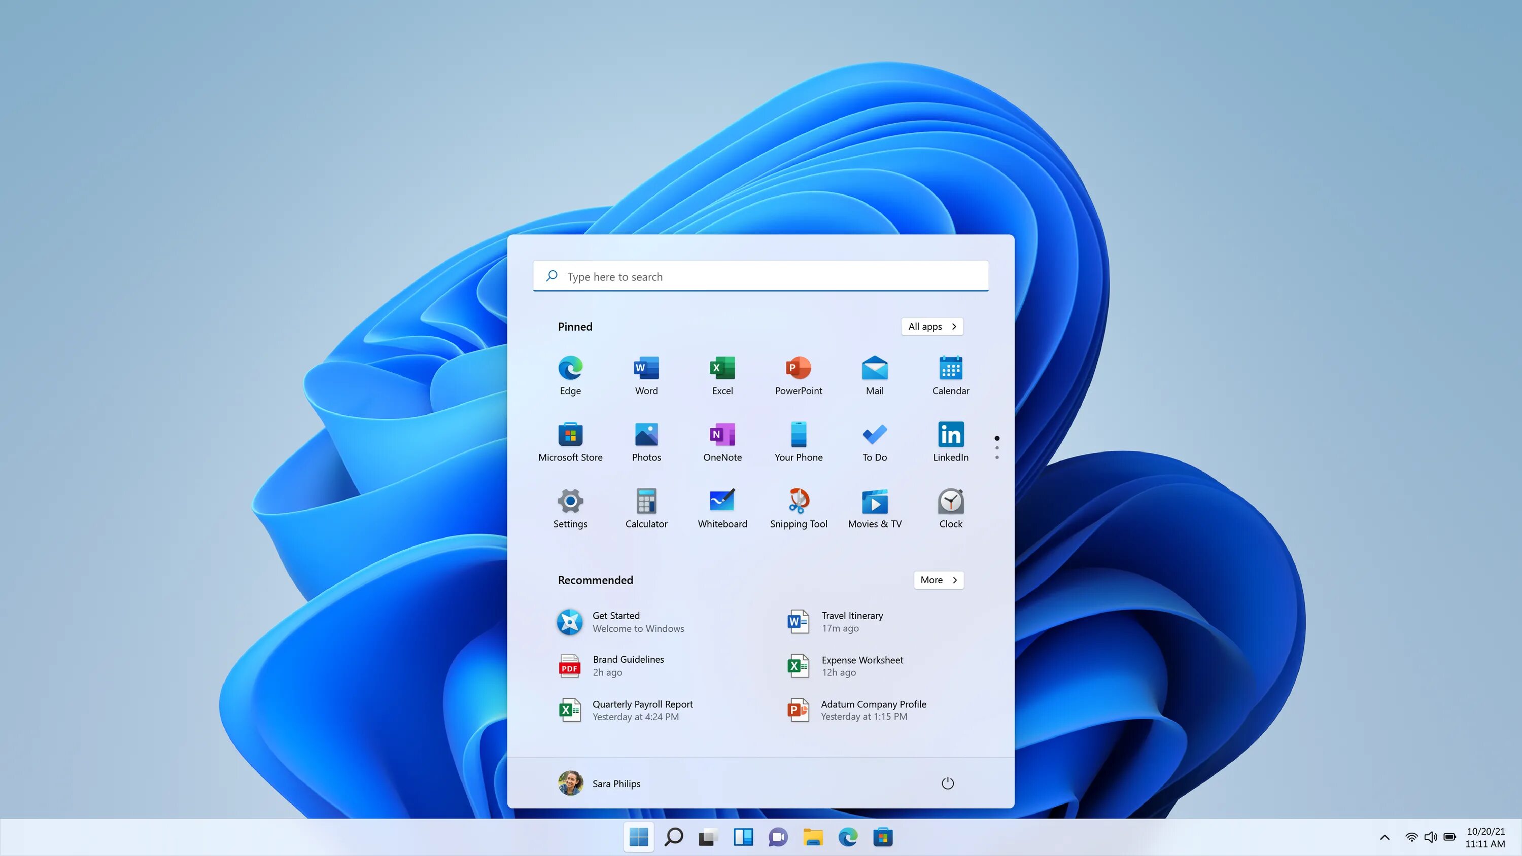This screenshot has height=856, width=1522.
Task: Click All apps button
Action: click(x=931, y=326)
